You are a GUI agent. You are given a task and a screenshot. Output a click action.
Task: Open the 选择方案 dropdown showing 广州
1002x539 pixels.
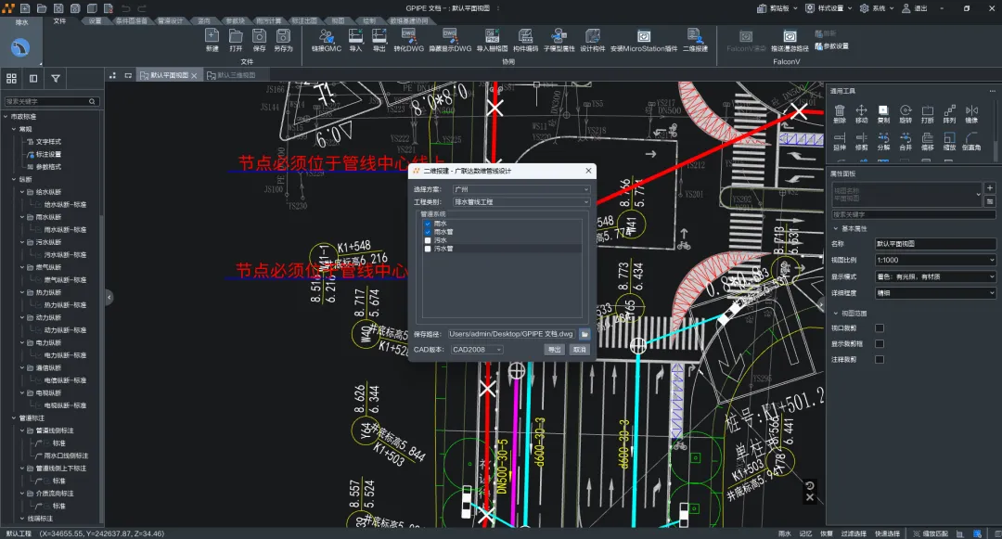520,189
